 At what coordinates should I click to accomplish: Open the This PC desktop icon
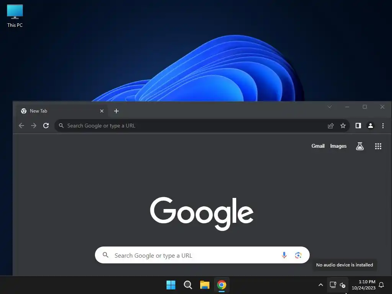point(15,16)
